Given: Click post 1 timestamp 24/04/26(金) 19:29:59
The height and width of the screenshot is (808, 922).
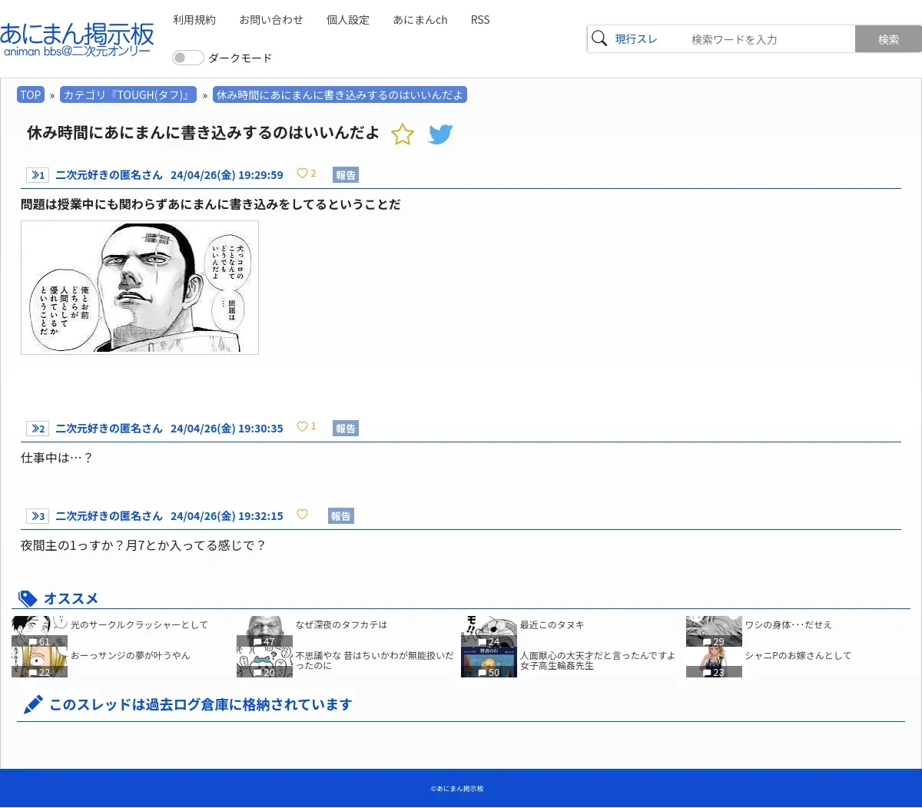Looking at the screenshot, I should pyautogui.click(x=227, y=175).
